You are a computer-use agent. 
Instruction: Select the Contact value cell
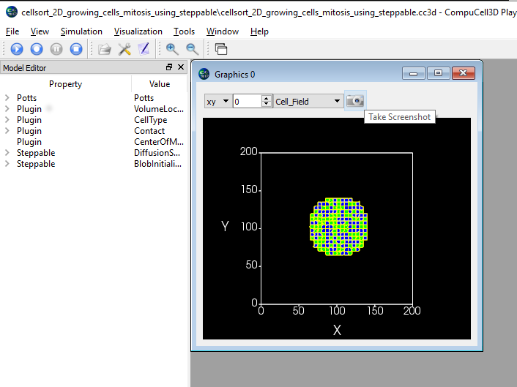[149, 131]
